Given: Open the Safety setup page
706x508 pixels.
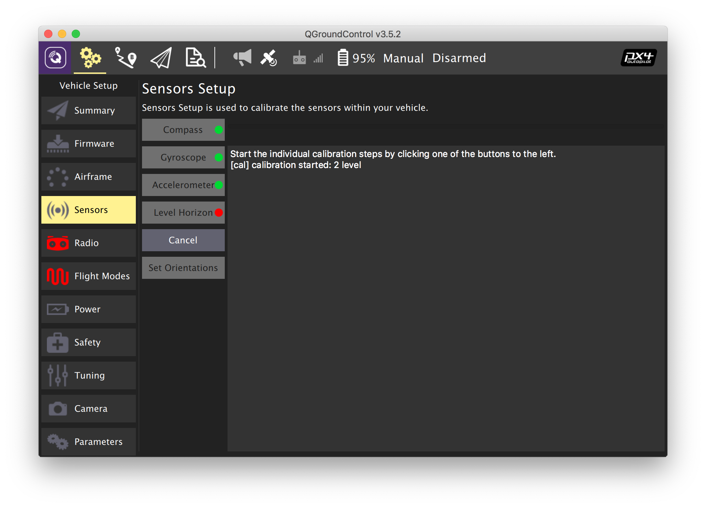Looking at the screenshot, I should click(89, 342).
